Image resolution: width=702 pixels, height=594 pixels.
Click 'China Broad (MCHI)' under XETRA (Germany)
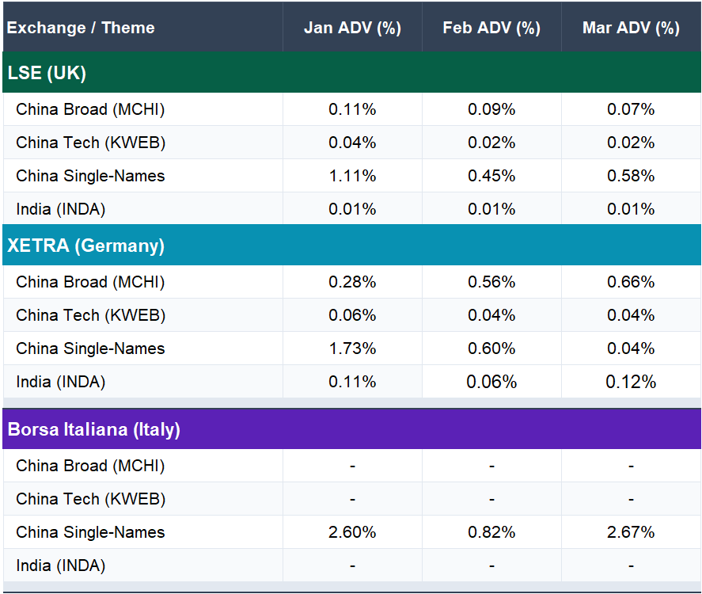coord(90,282)
